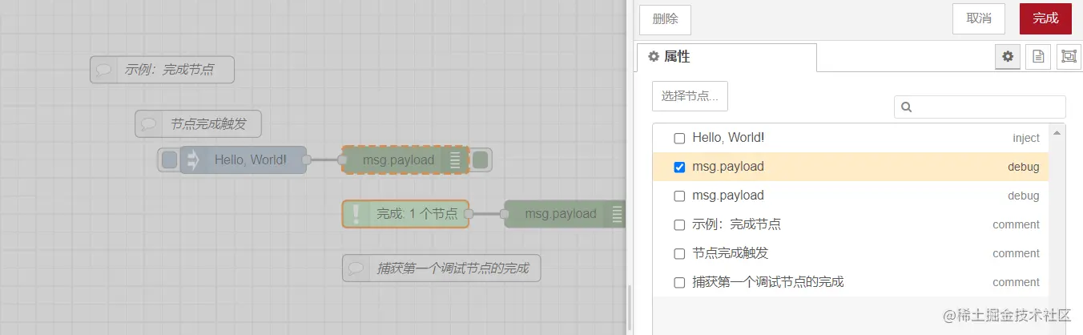
Task: Select the dashed msg.payload debug node on canvas
Action: 405,160
